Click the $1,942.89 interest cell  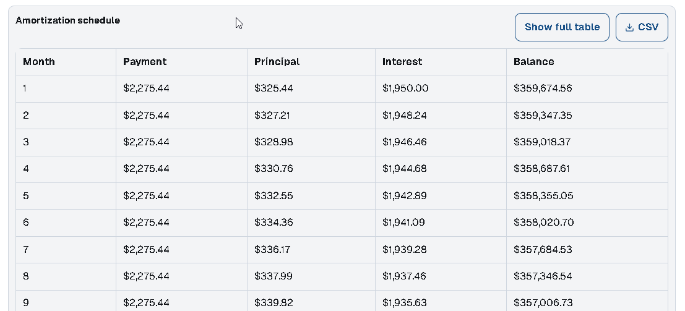point(404,196)
